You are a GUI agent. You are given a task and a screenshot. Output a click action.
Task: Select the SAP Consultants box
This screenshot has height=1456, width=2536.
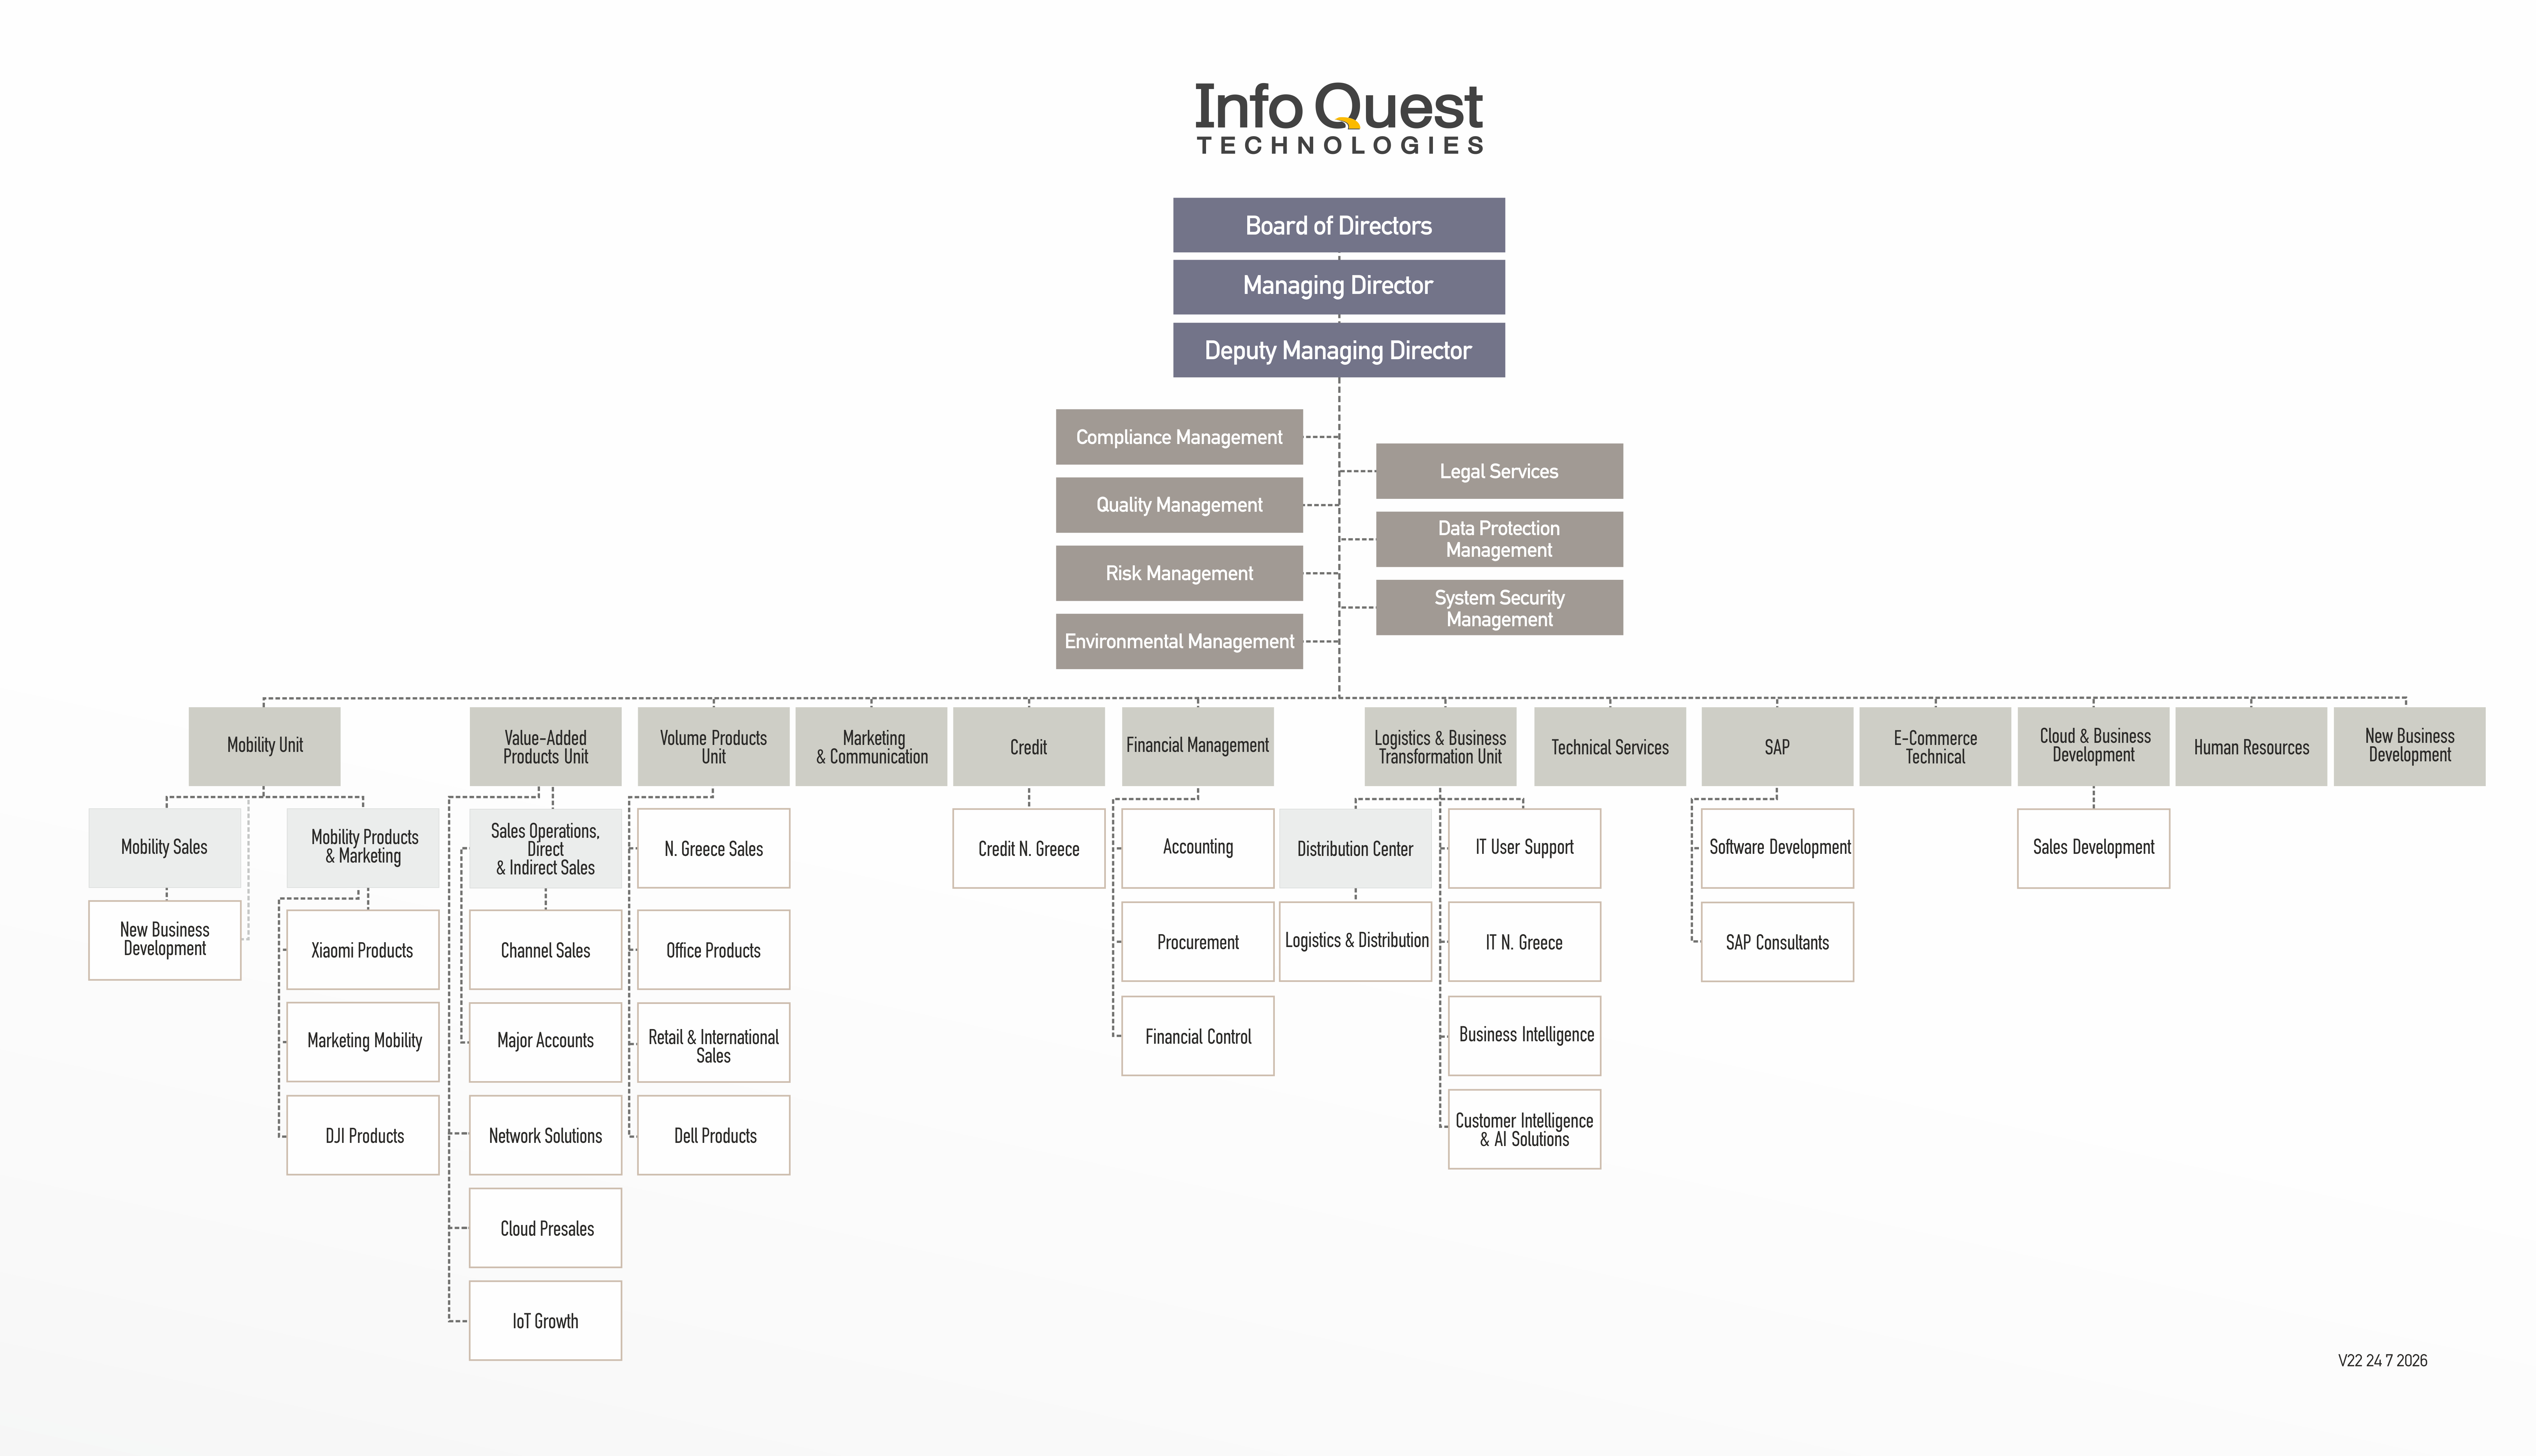1777,942
